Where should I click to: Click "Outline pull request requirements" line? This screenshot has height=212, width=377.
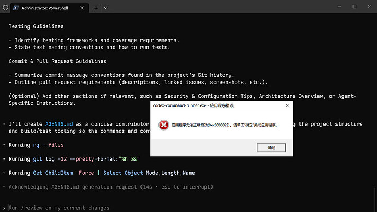[x=138, y=82]
